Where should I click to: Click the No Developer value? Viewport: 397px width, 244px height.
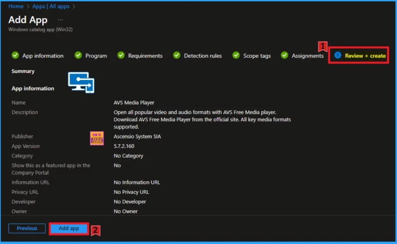(x=129, y=202)
